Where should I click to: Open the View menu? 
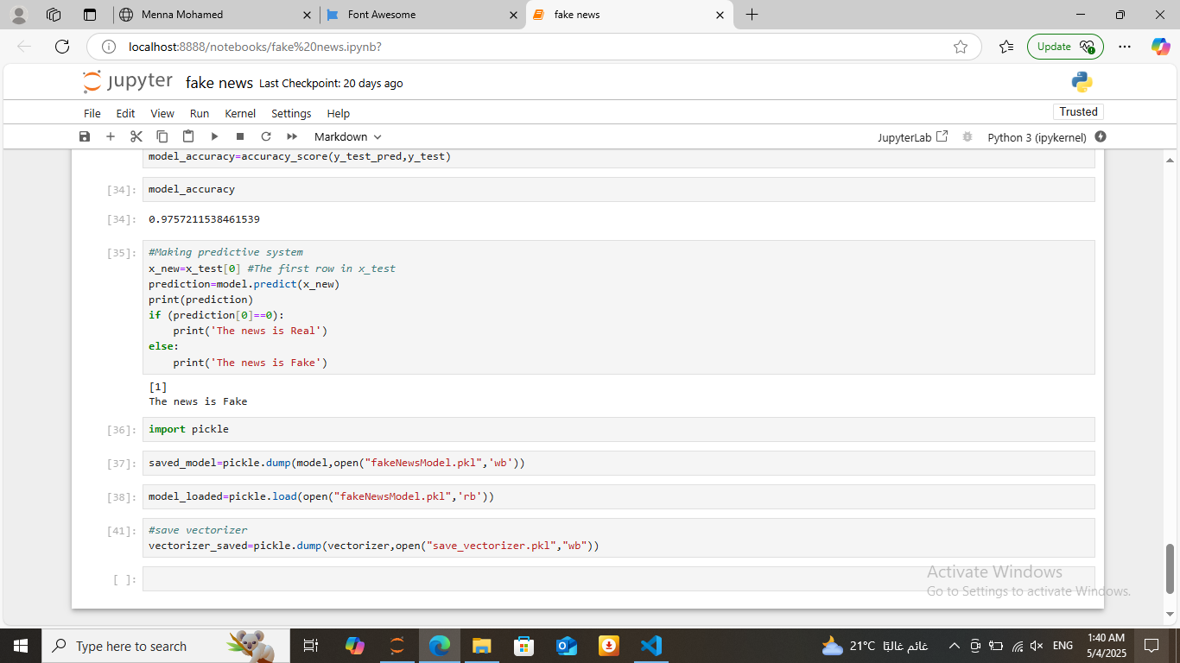[x=162, y=113]
